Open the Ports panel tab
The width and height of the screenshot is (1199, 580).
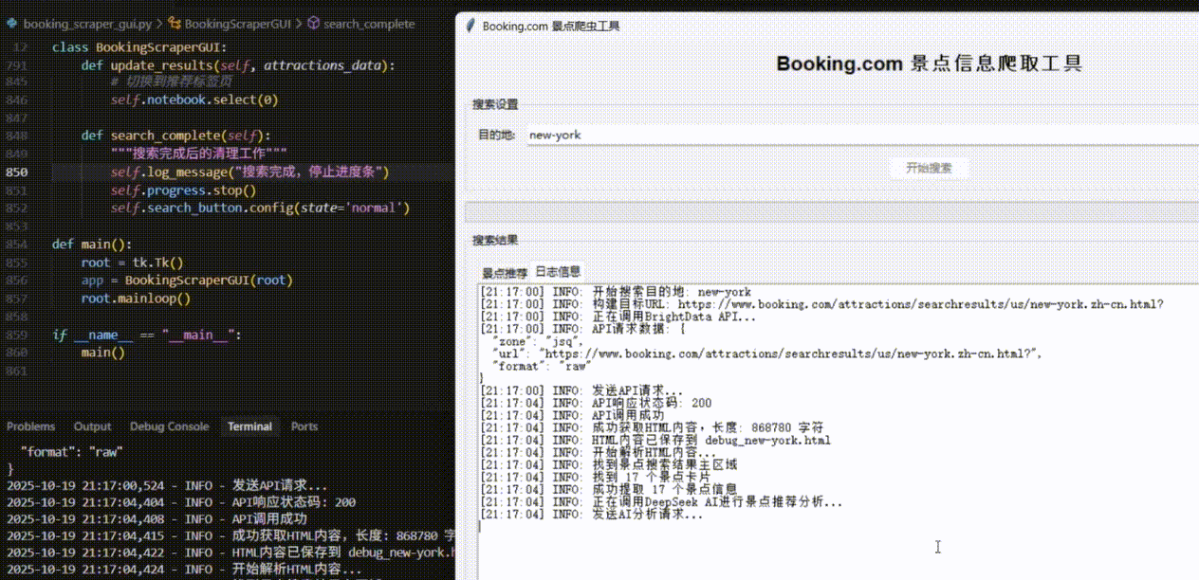(304, 426)
